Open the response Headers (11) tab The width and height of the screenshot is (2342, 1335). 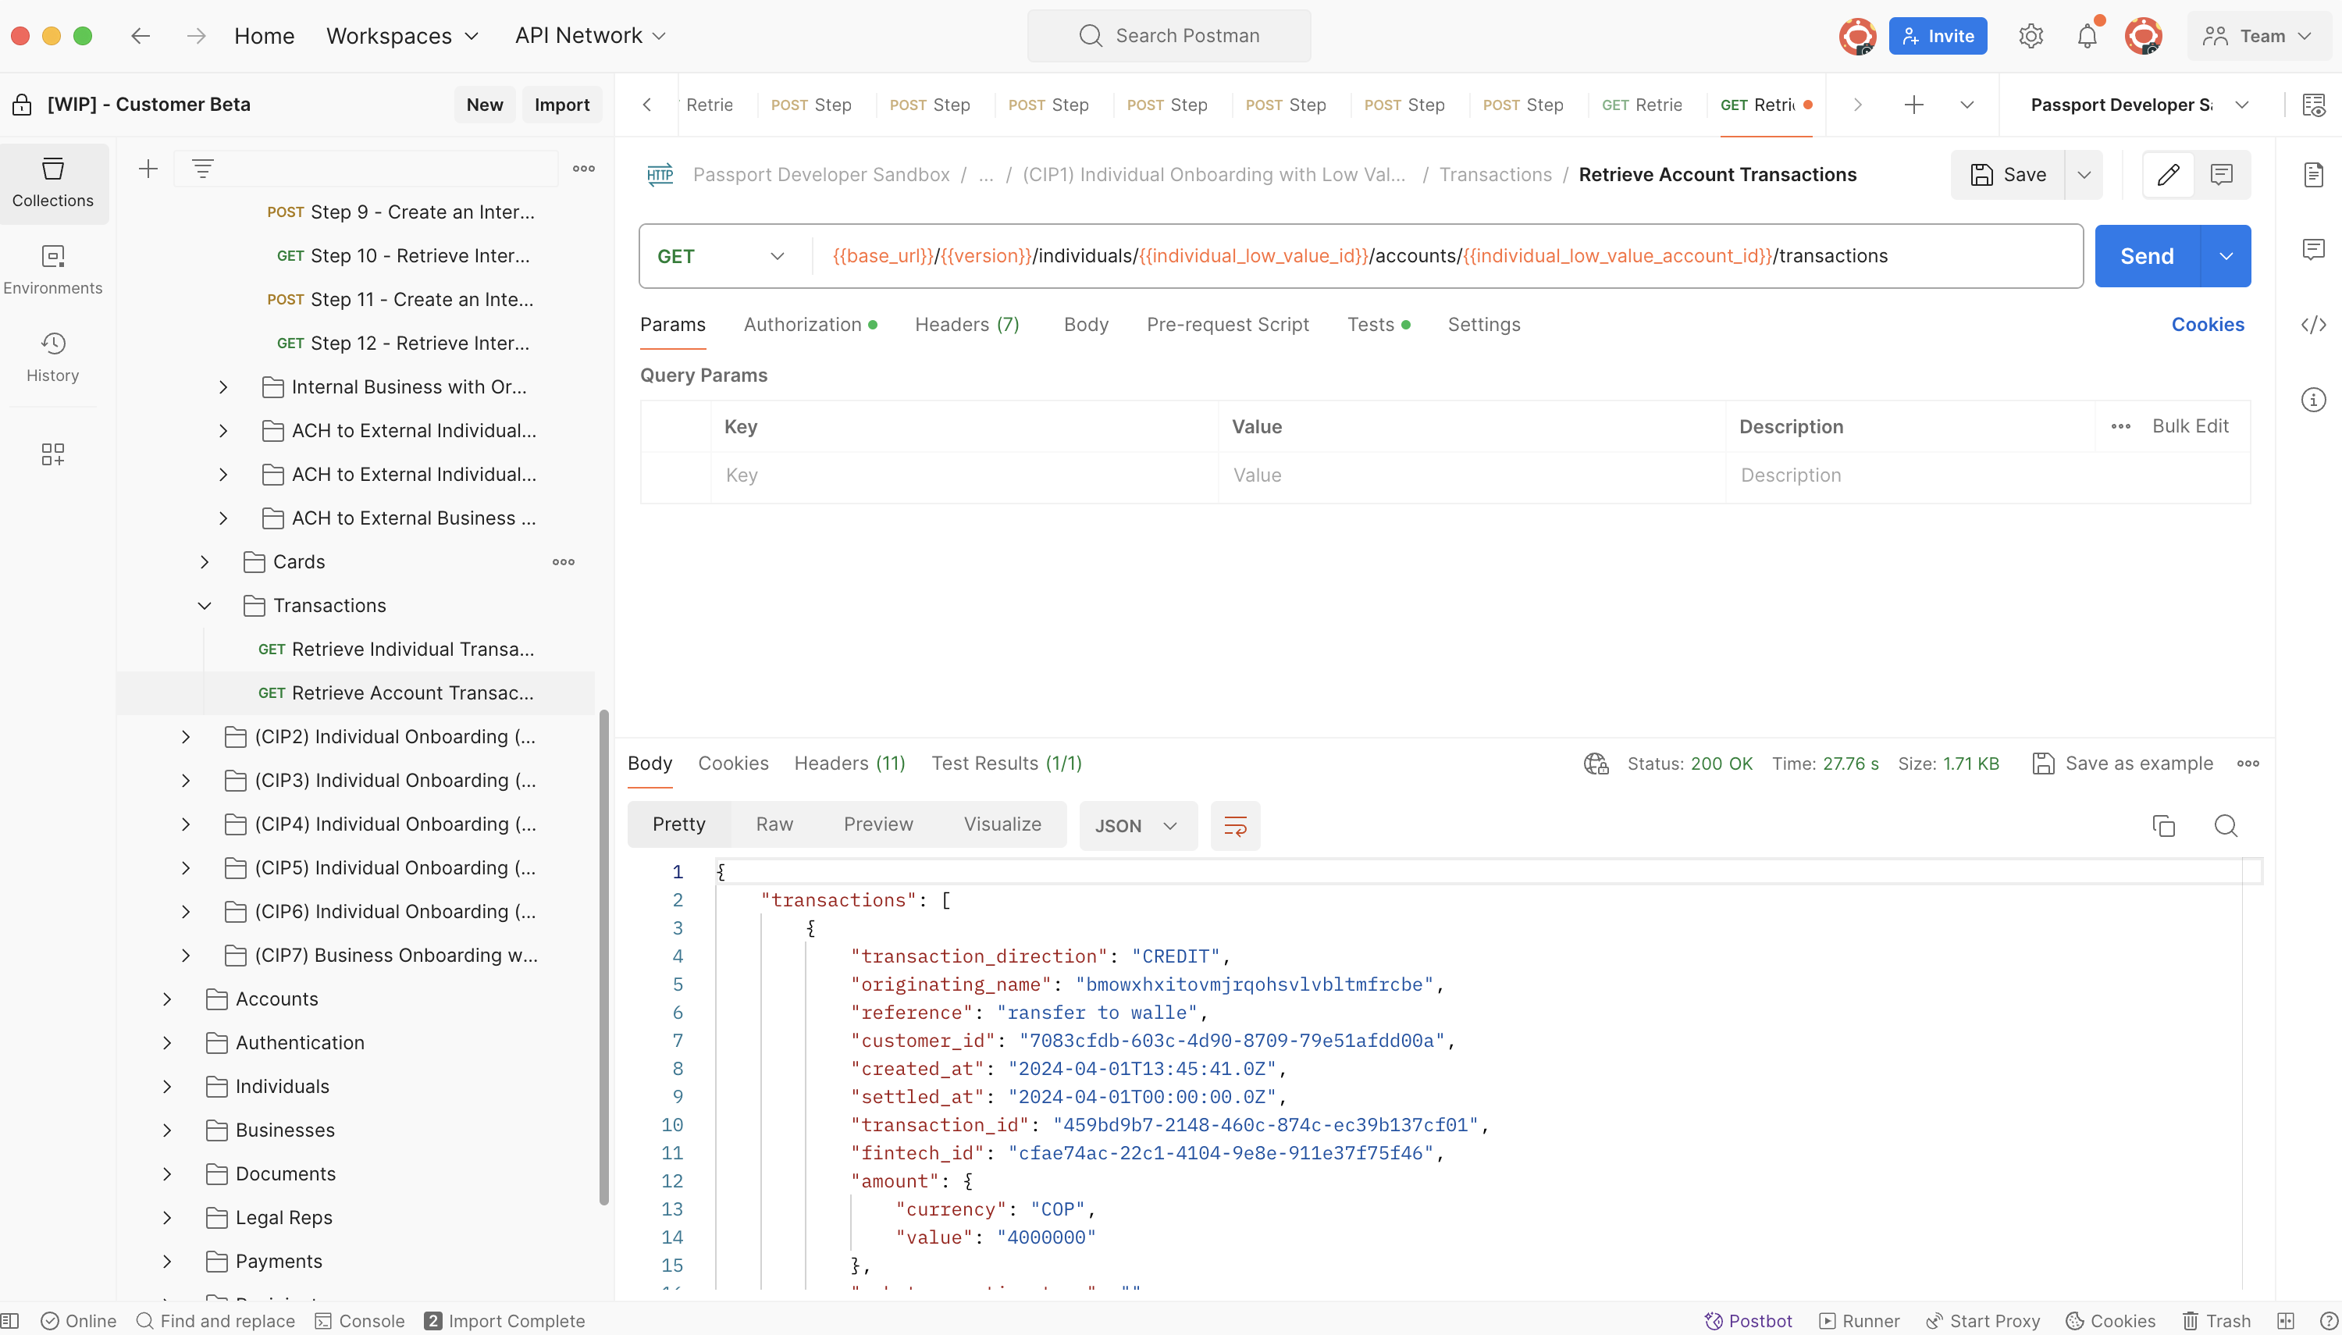848,763
